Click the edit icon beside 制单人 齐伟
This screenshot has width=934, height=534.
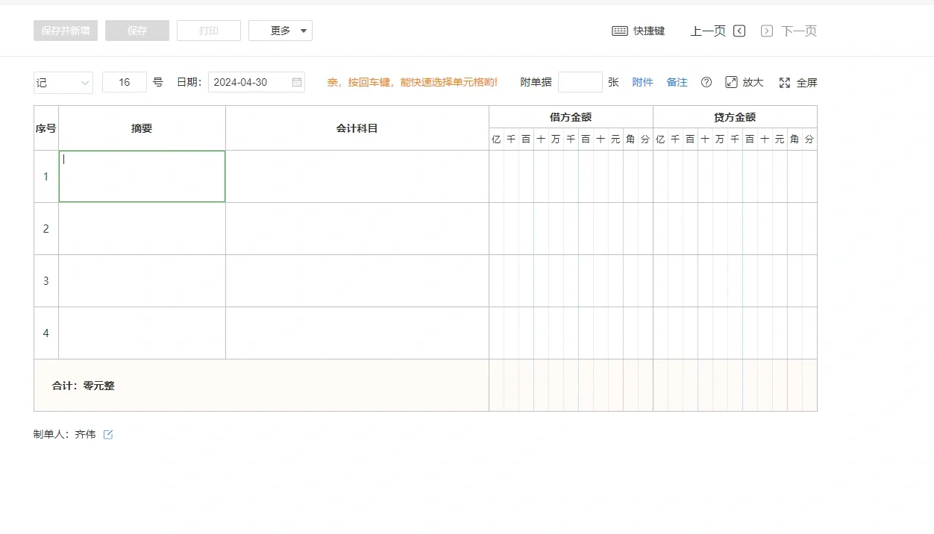click(x=107, y=433)
